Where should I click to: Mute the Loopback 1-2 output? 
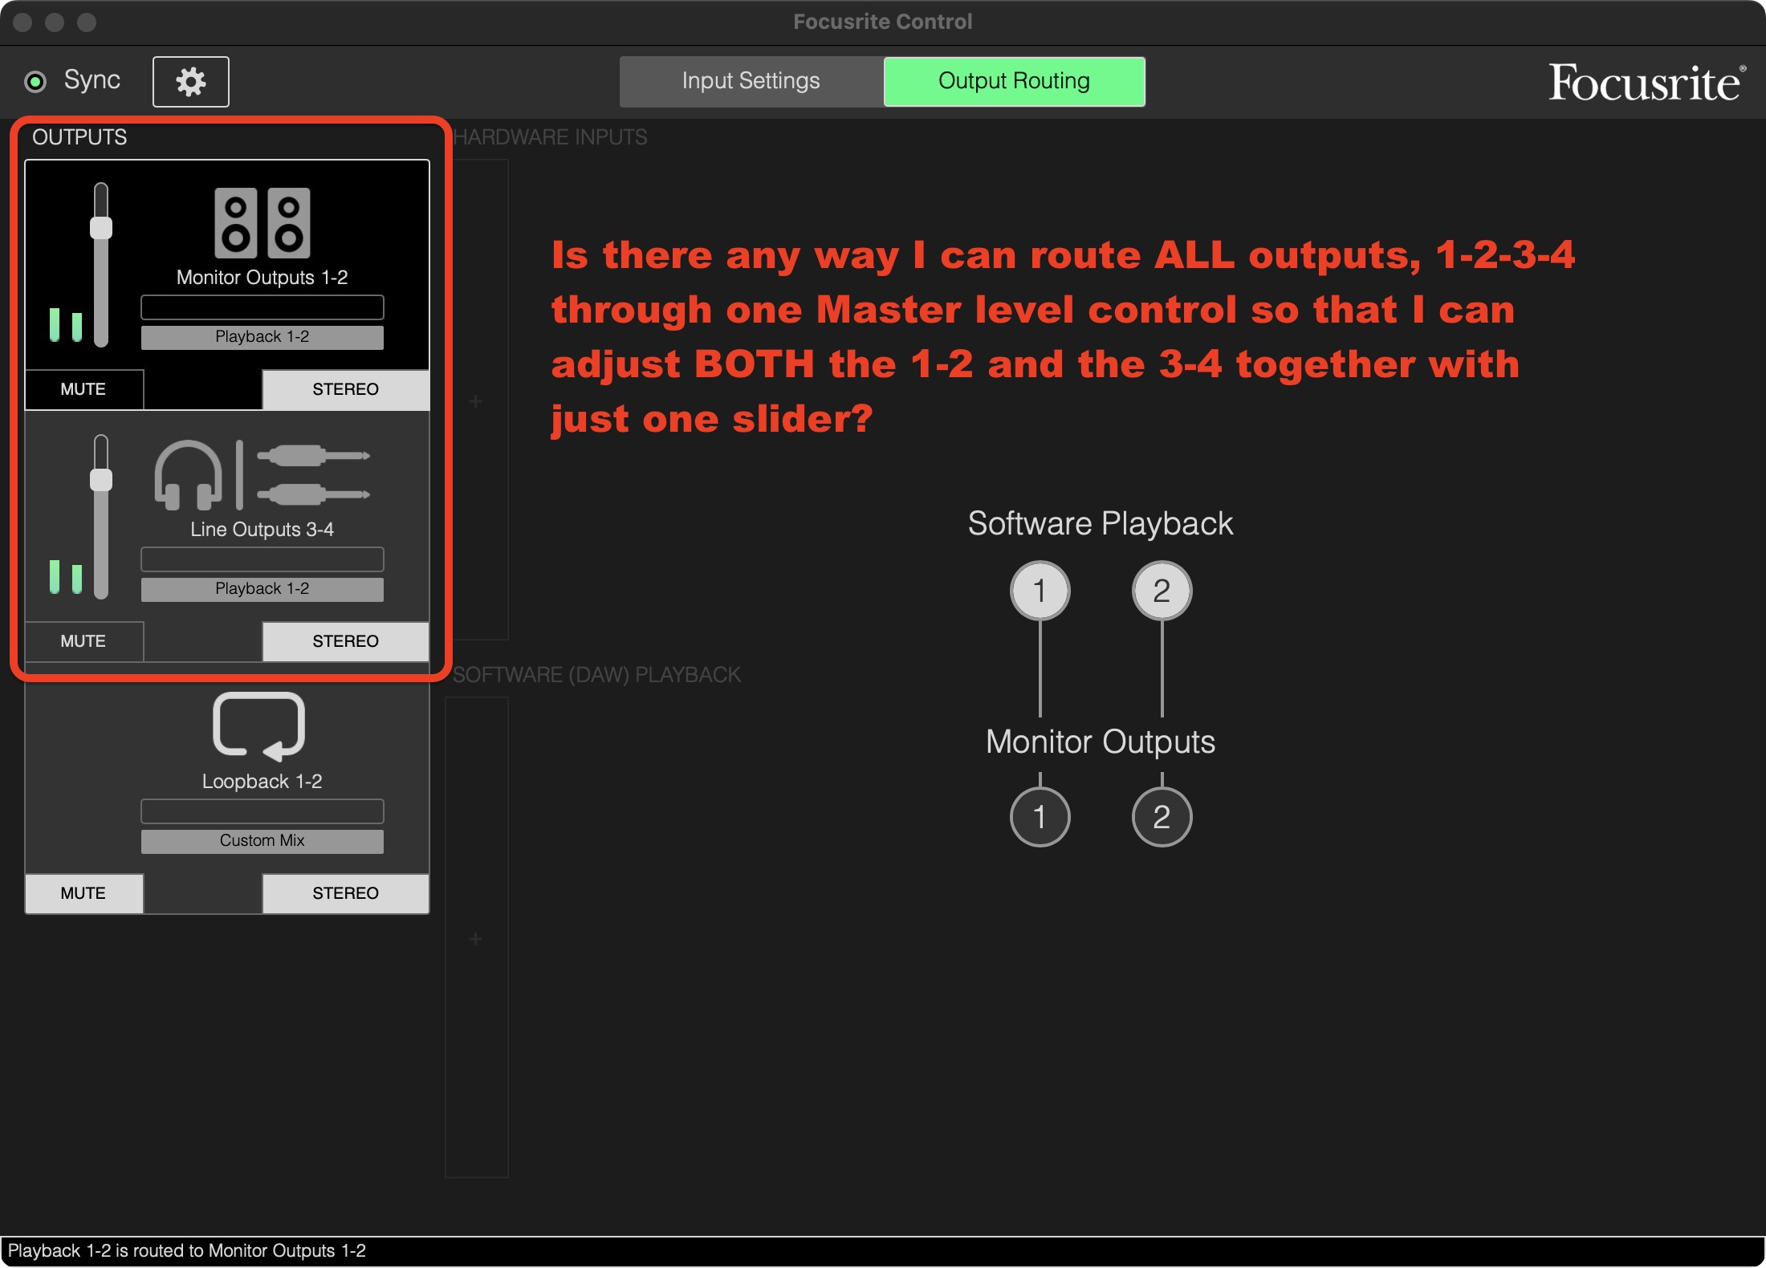[83, 893]
